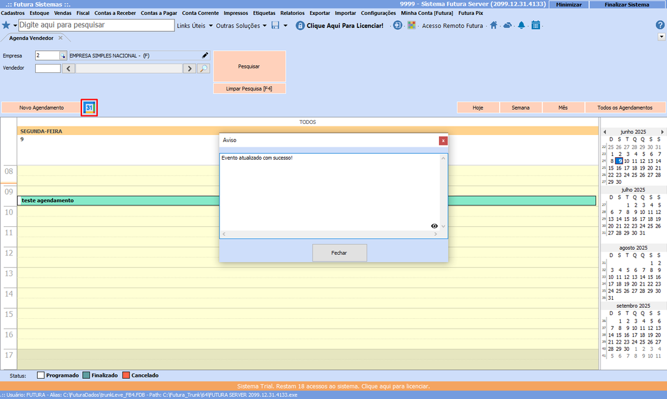Click the red Cancelado status swatch

coord(126,376)
